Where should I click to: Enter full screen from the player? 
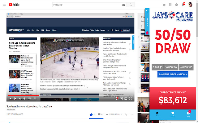[131, 99]
